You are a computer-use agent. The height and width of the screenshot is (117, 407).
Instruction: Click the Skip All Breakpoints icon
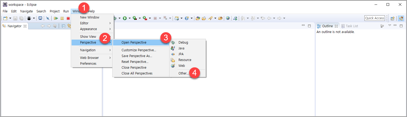48,18
